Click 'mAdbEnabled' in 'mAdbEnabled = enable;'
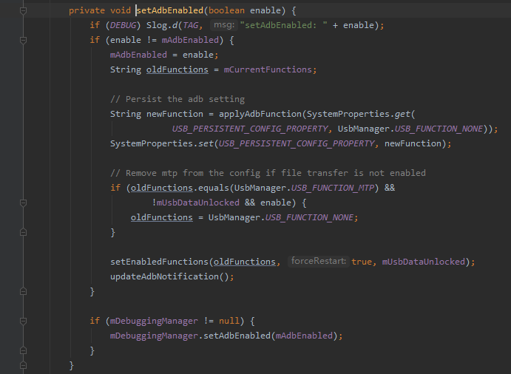The image size is (511, 374). (x=138, y=55)
